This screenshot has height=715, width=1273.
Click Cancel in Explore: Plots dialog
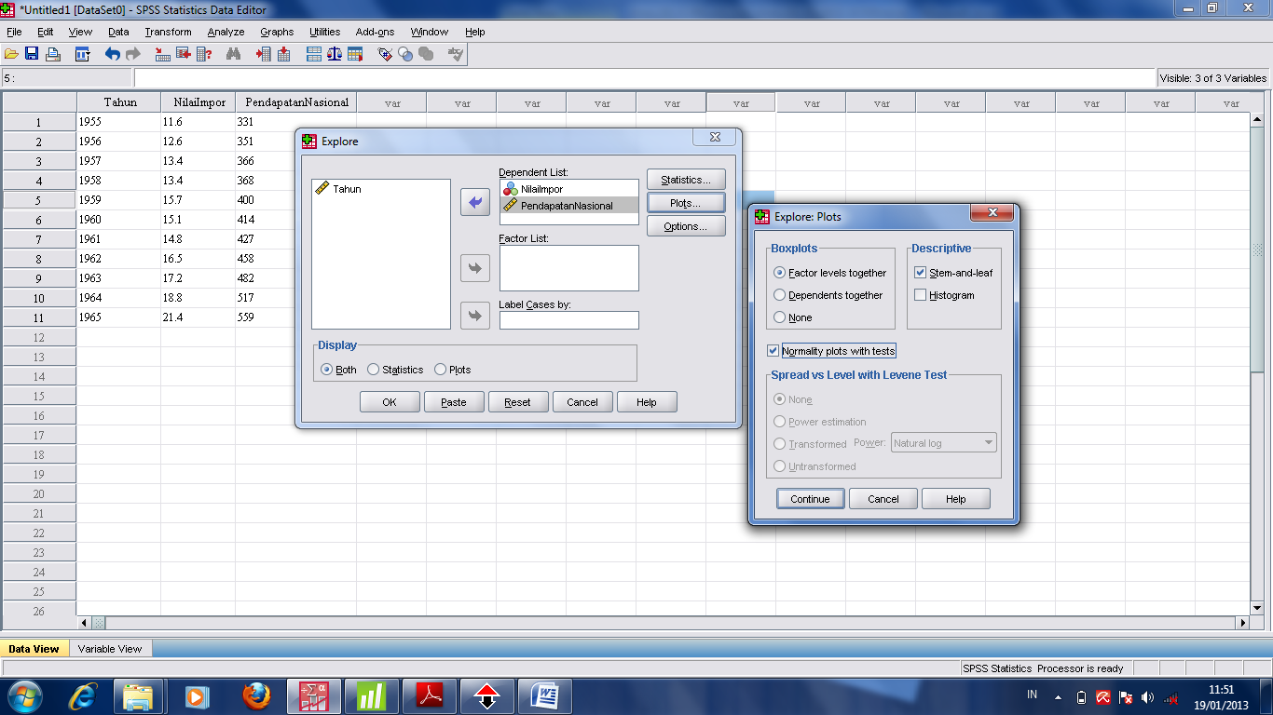tap(883, 499)
